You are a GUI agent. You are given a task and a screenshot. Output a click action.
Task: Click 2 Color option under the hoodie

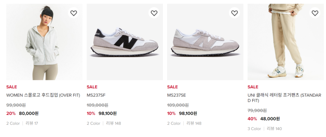(x=13, y=123)
